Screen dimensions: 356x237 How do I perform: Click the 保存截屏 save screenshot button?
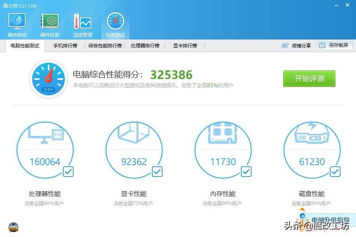334,46
